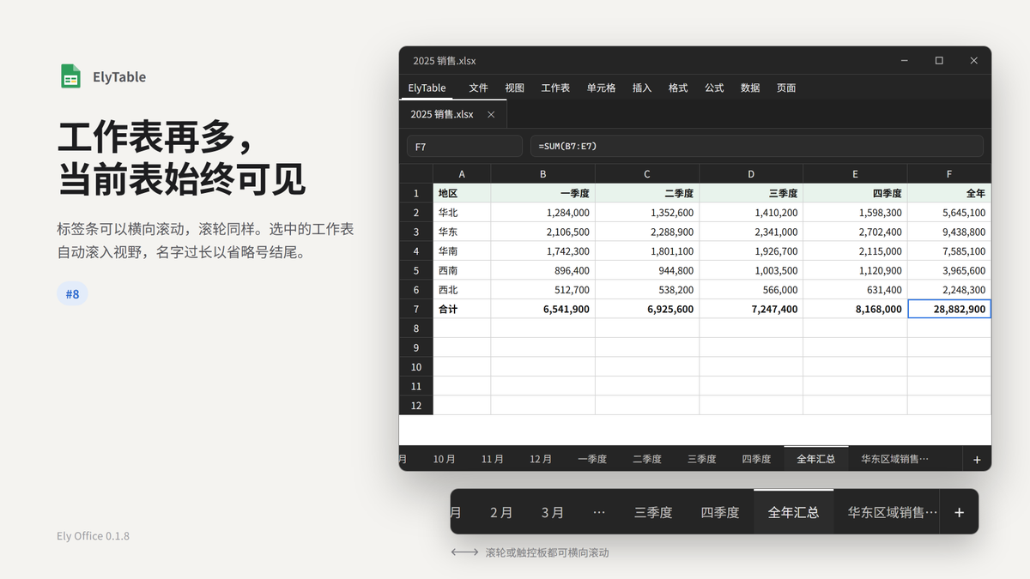Viewport: 1030px width, 579px height.
Task: Select column header A
Action: pyautogui.click(x=462, y=174)
